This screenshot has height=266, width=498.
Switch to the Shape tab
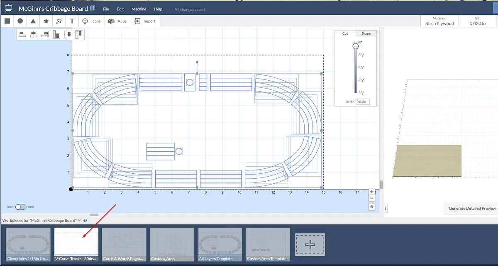click(366, 34)
